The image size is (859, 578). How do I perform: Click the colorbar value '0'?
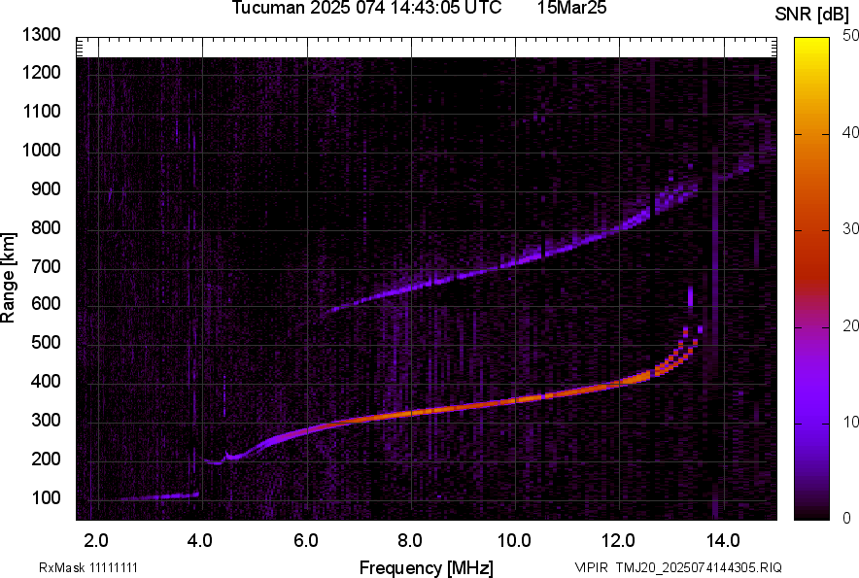(847, 518)
